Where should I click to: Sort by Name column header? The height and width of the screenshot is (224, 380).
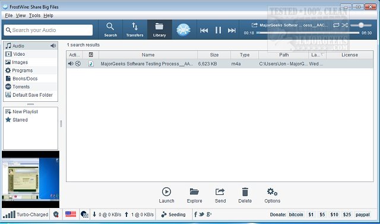point(148,55)
